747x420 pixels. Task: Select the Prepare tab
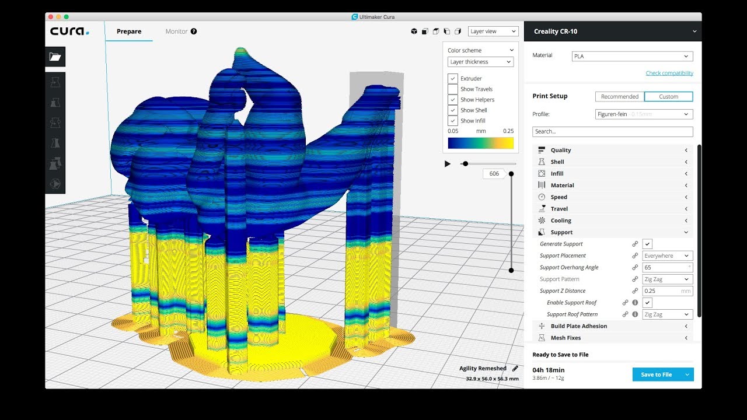(x=129, y=31)
